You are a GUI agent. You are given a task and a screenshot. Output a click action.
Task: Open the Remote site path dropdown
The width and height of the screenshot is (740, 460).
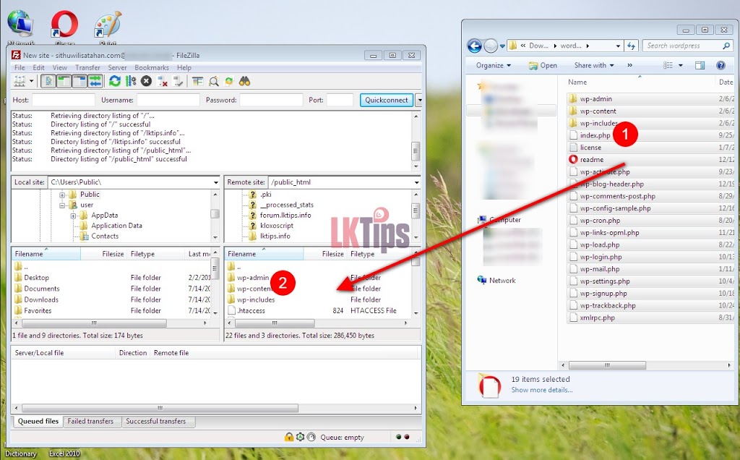416,182
